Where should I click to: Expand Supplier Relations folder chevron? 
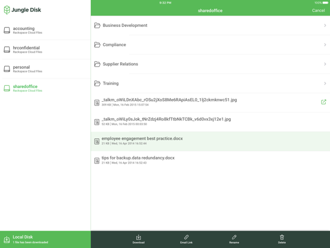[x=325, y=64]
